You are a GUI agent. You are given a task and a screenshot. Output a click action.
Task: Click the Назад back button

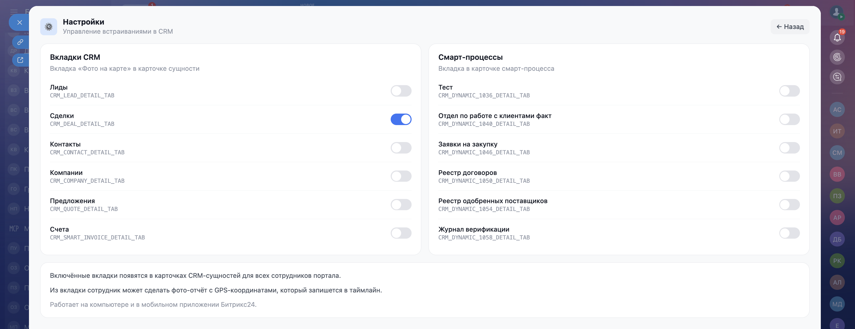pyautogui.click(x=789, y=27)
